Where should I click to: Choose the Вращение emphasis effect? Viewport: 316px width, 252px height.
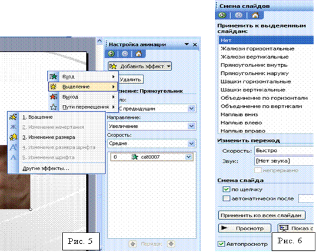(x=56, y=117)
